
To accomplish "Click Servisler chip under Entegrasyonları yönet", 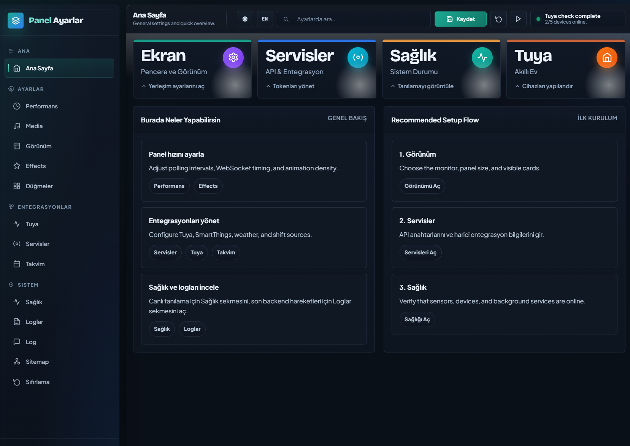I will click(165, 252).
